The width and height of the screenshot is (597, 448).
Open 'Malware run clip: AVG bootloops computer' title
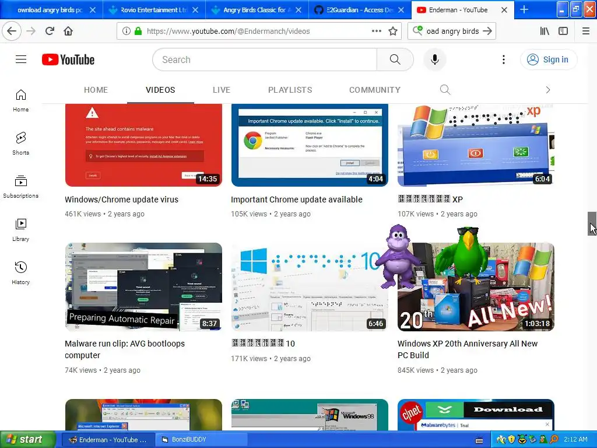point(125,349)
